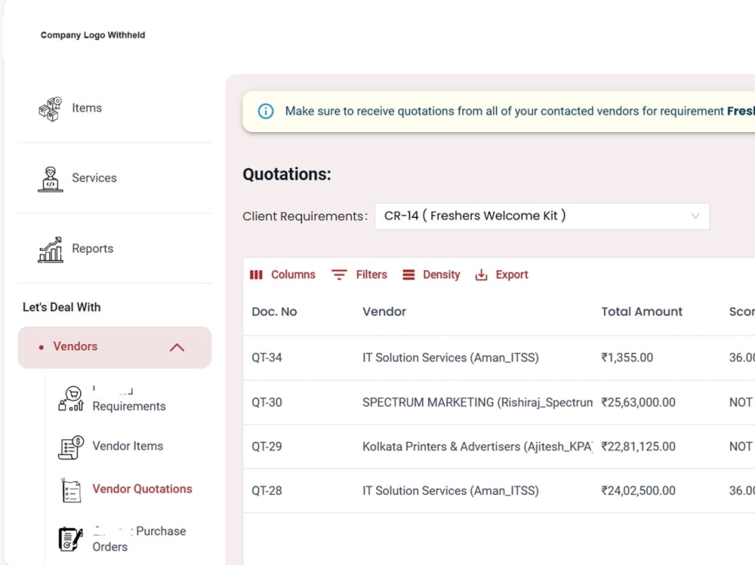Click the Purchase Orders clipboard icon
Image resolution: width=755 pixels, height=565 pixels.
coord(71,539)
